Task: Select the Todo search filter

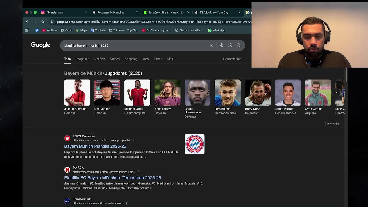Action: tap(67, 59)
